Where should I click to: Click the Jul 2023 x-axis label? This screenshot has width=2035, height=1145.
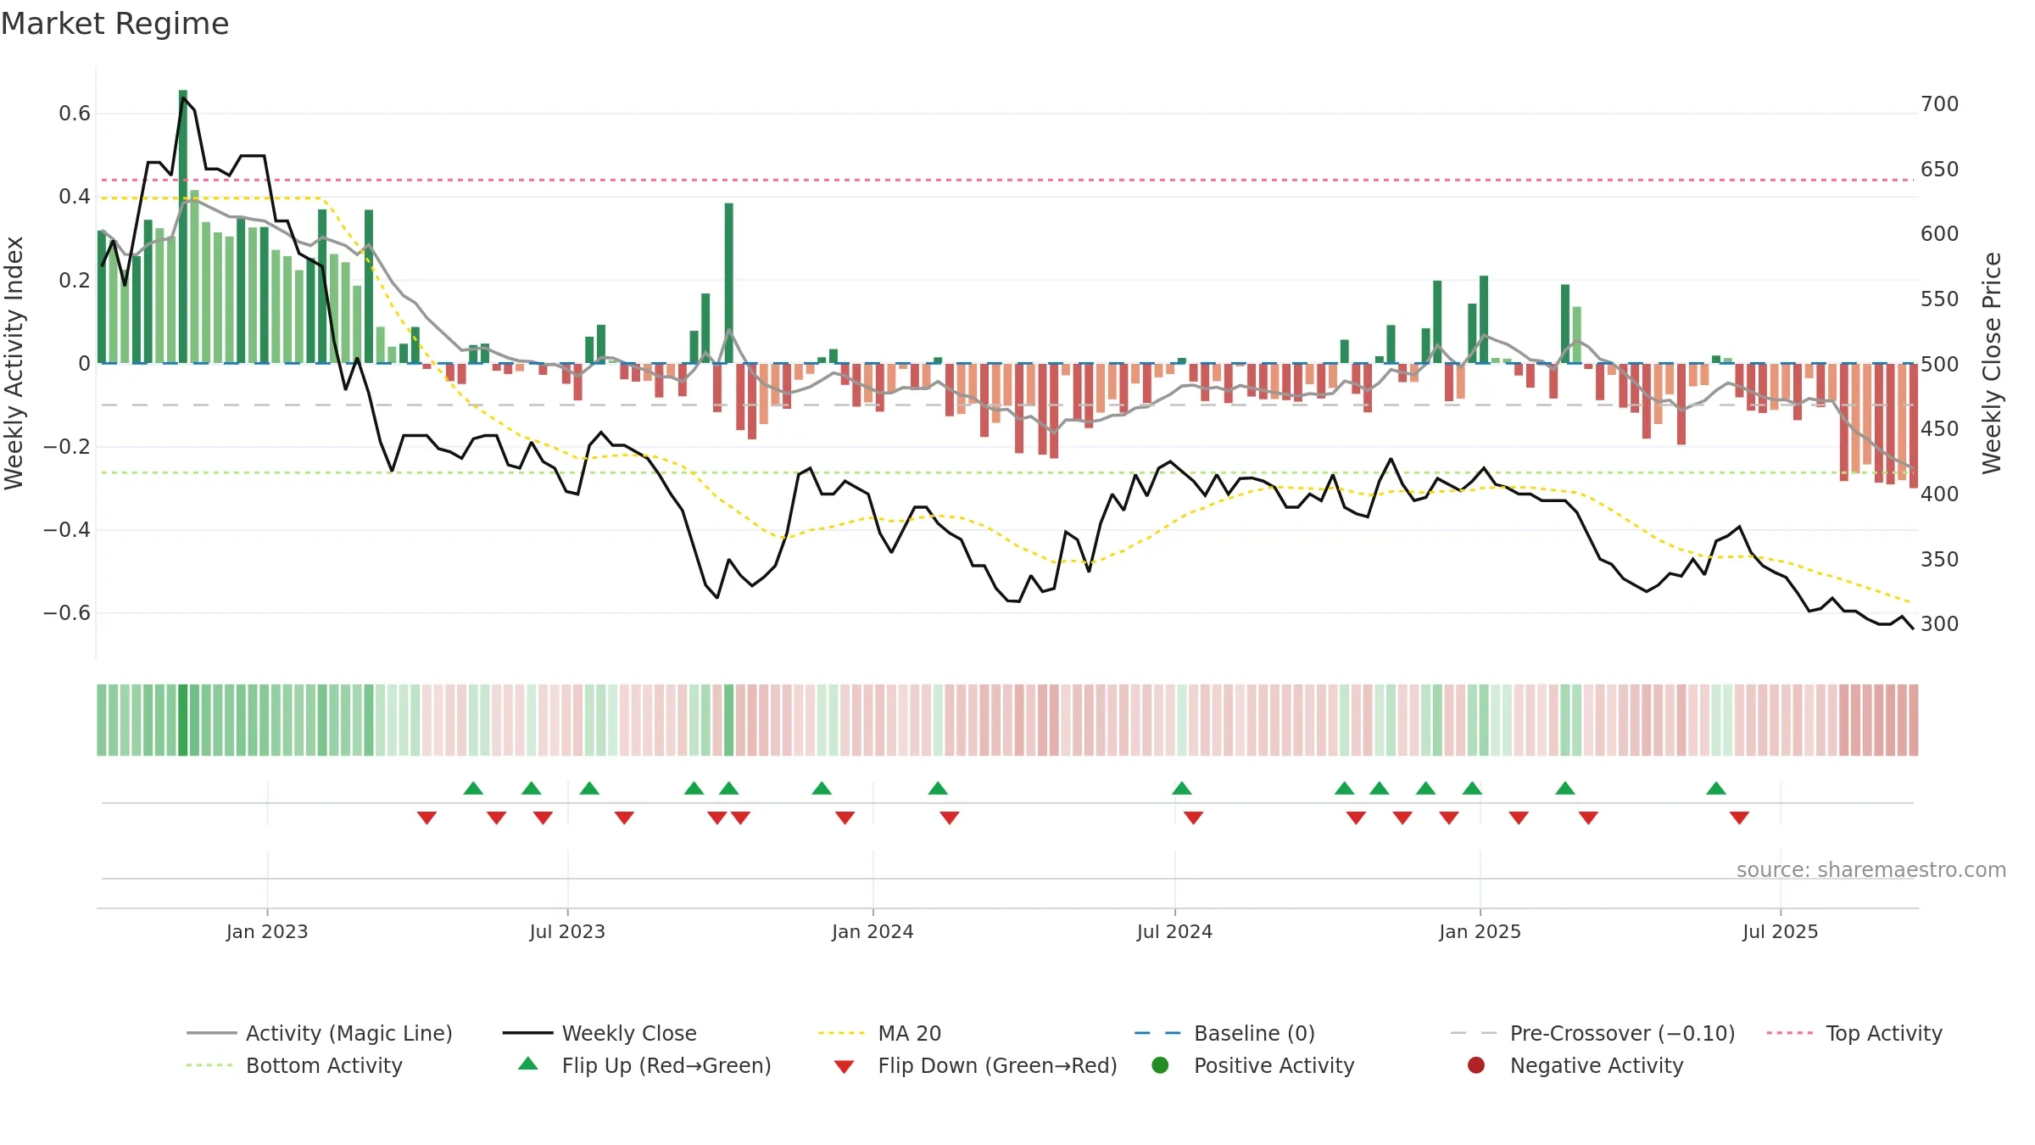click(x=567, y=931)
